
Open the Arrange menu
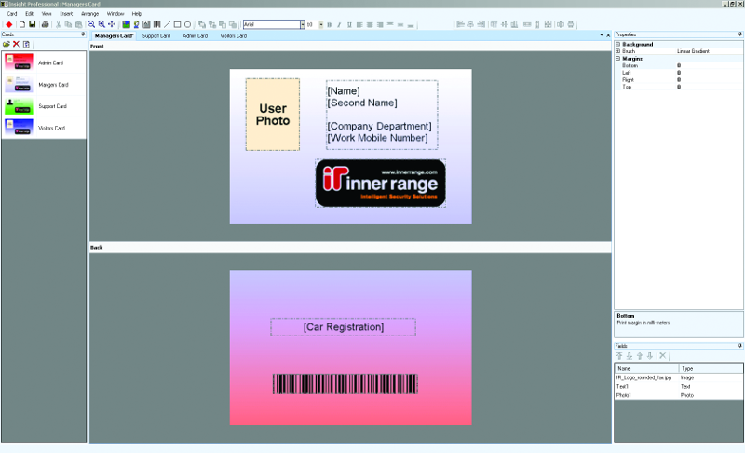pyautogui.click(x=89, y=14)
